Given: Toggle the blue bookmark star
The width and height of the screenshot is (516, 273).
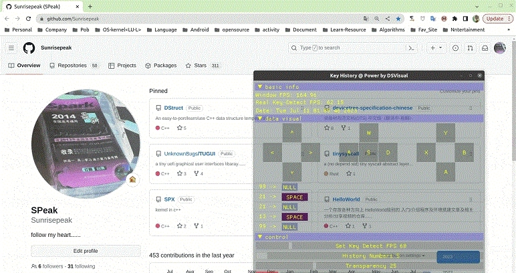Looking at the screenshot, I should pyautogui.click(x=398, y=19).
